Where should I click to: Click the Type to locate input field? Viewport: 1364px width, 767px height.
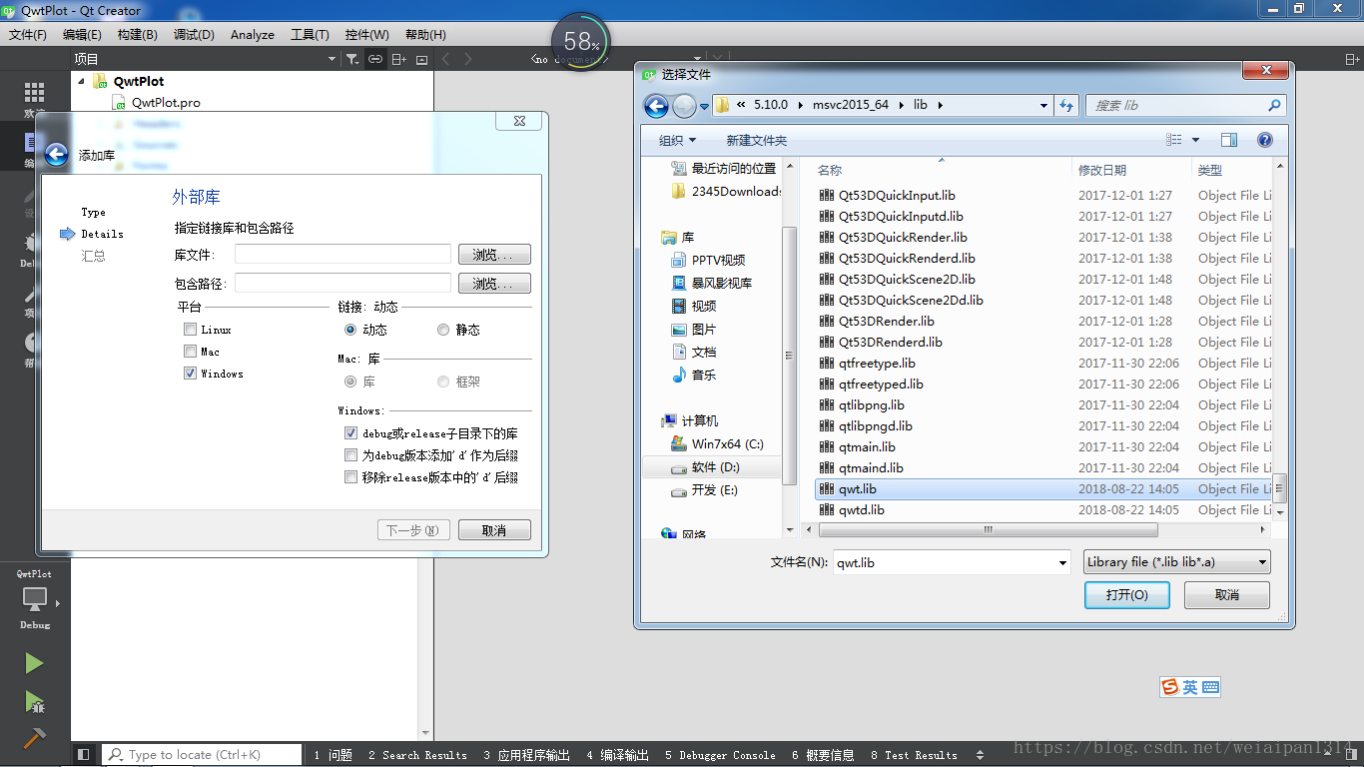[200, 754]
